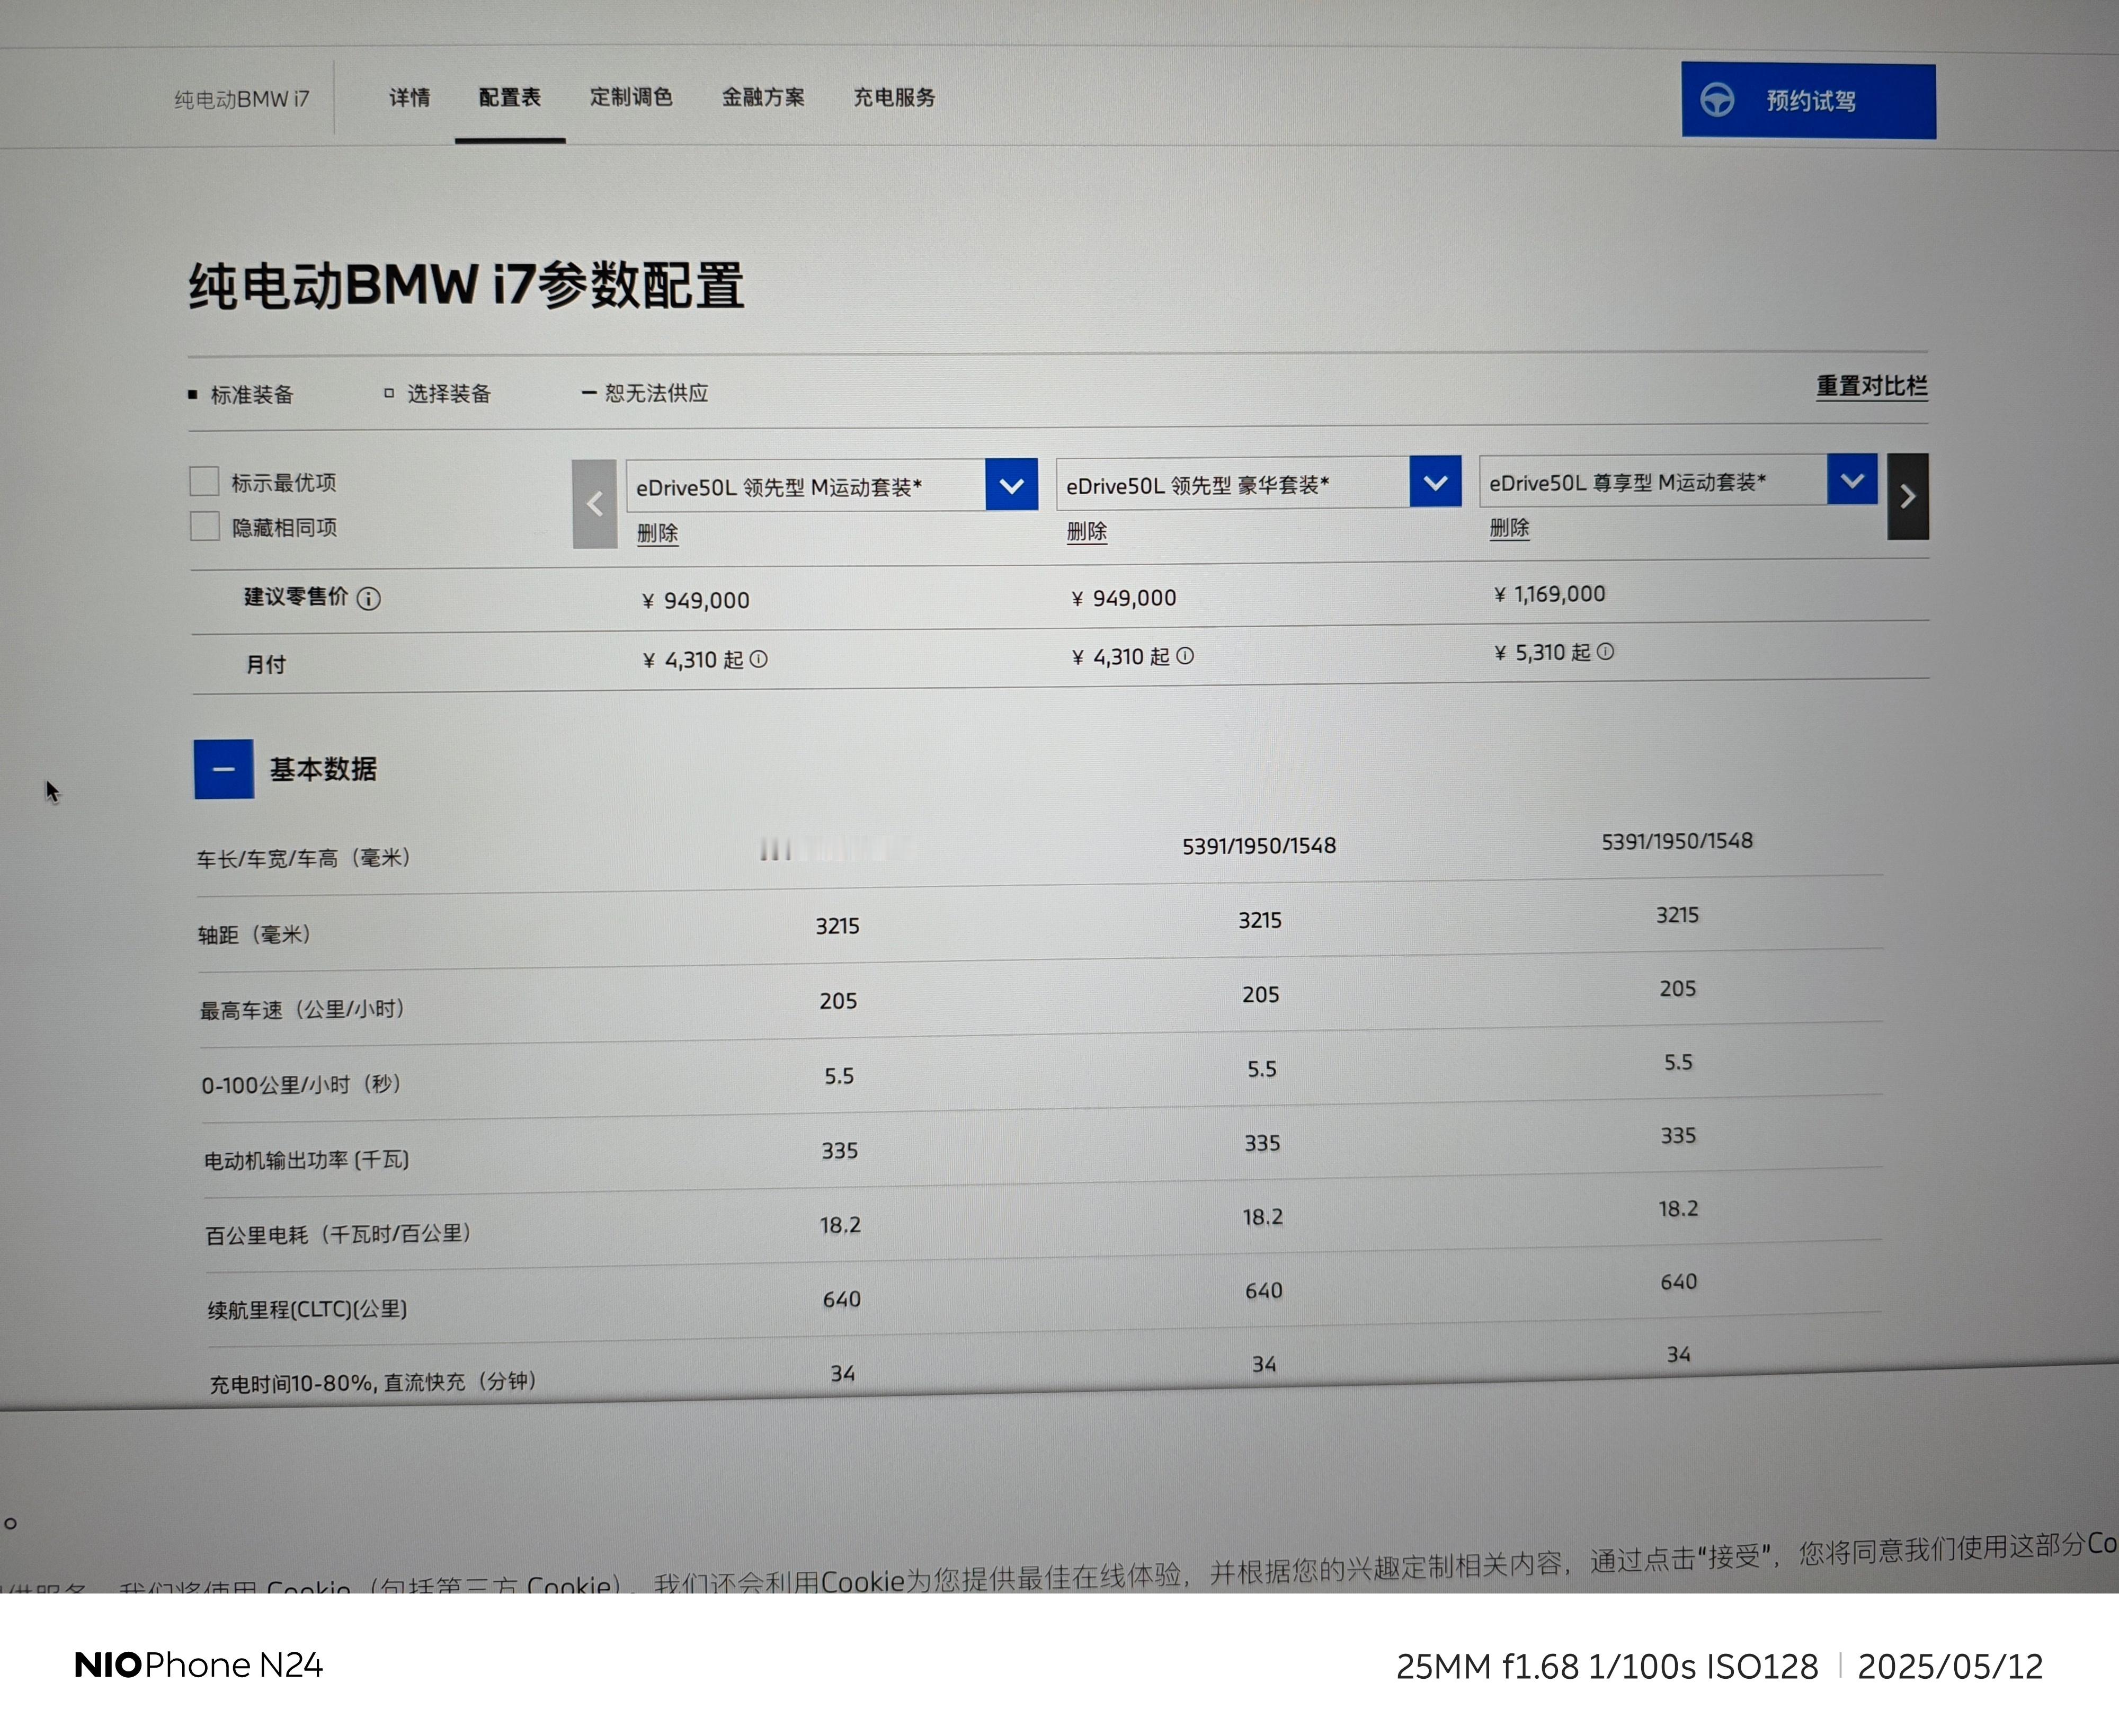Image resolution: width=2119 pixels, height=1736 pixels.
Task: Click the ¥ 1,169,000 price value
Action: pyautogui.click(x=1550, y=594)
